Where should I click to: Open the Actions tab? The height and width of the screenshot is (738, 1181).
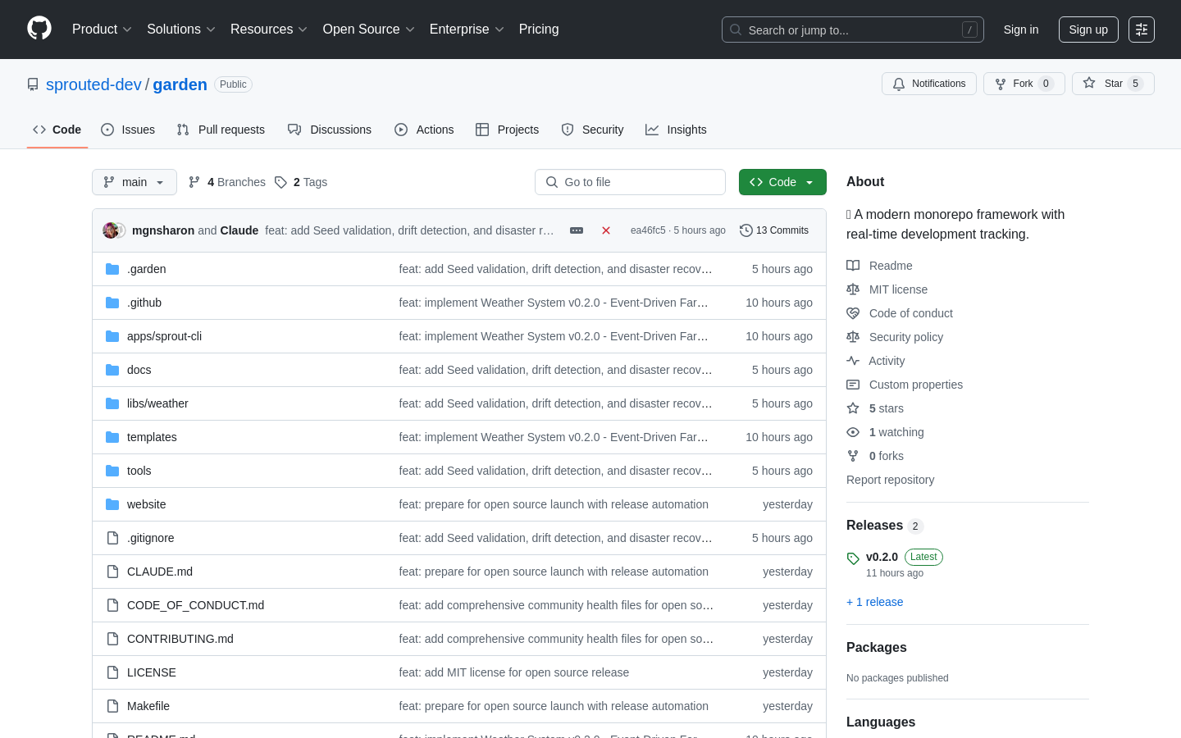point(424,130)
